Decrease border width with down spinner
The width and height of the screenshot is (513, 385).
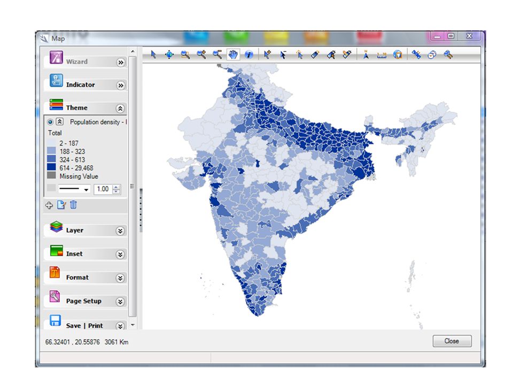pyautogui.click(x=116, y=191)
